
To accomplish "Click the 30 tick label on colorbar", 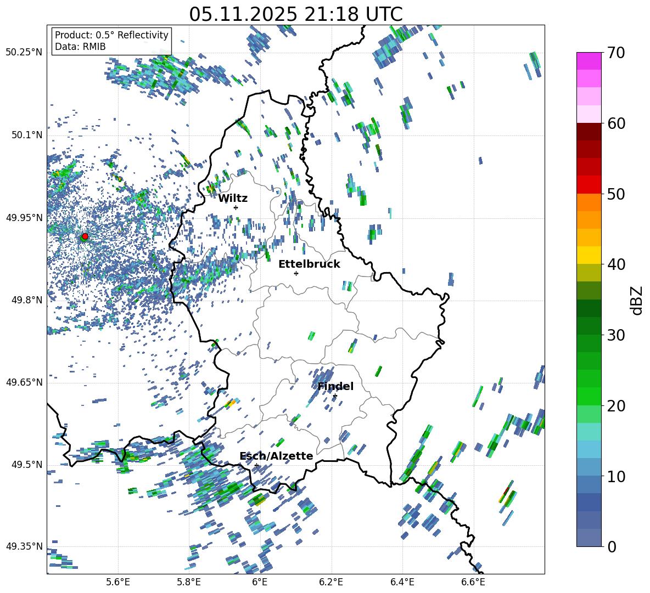I will coord(616,335).
